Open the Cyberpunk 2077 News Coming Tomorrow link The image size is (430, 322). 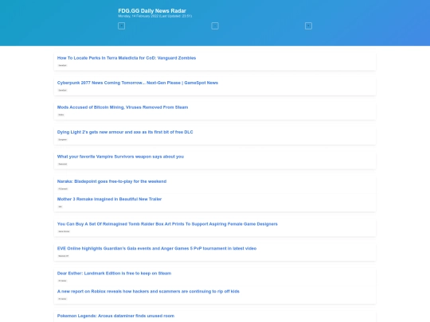[x=138, y=83]
